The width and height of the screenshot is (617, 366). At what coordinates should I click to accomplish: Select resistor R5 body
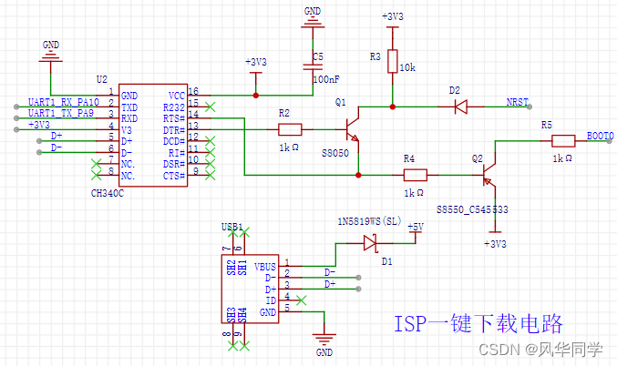(x=563, y=141)
